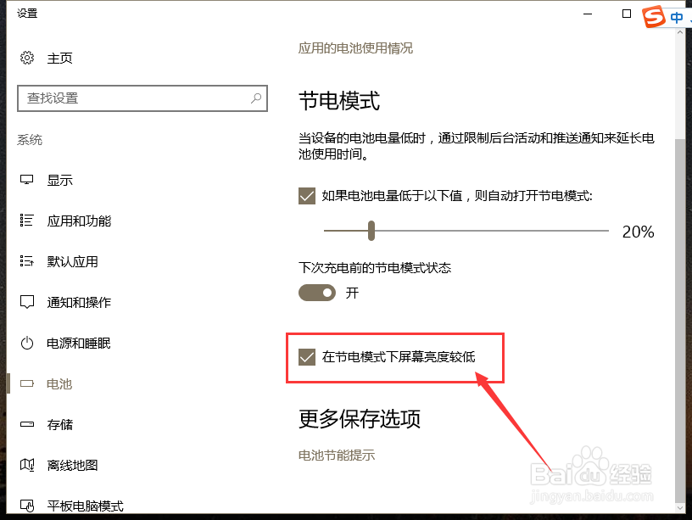This screenshot has height=520, width=692.
Task: Click the Tablet mode icon
Action: point(27,506)
